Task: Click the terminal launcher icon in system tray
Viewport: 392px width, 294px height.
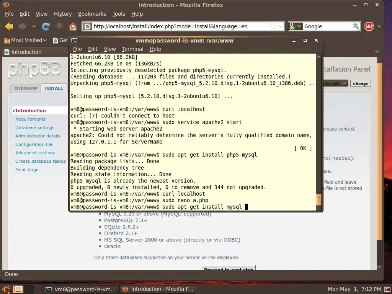Action: point(388,289)
